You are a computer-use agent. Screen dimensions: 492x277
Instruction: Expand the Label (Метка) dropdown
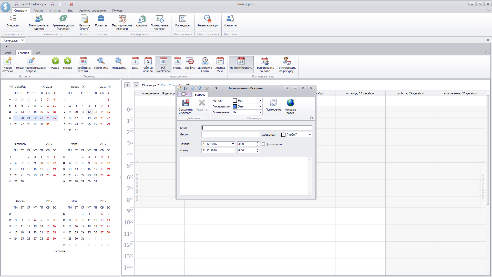260,101
